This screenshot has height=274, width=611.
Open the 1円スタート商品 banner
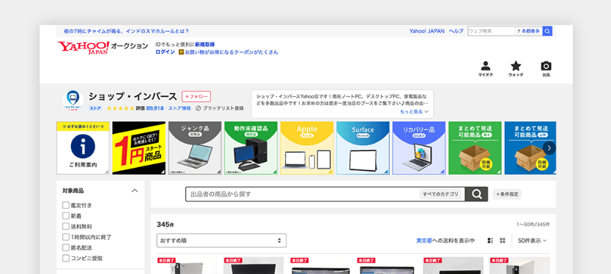138,148
